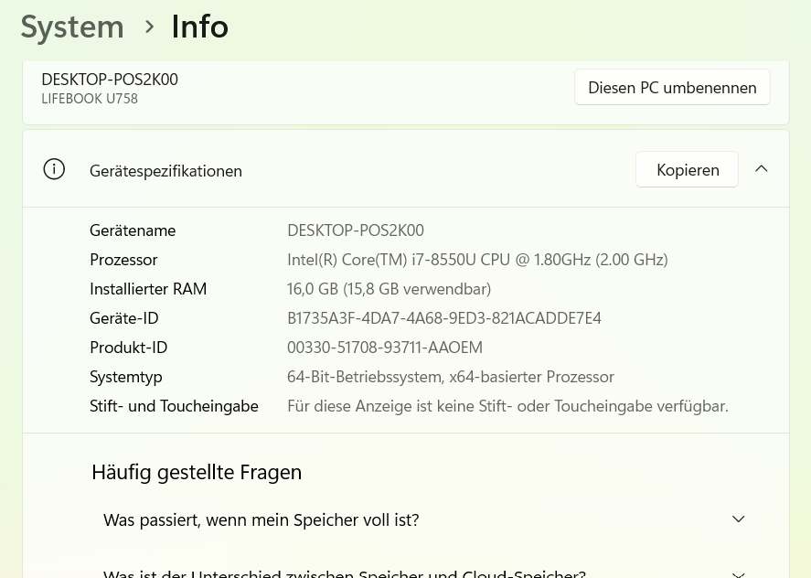Screen dimensions: 811x578
Task: Click the Prozessor value Intel Core i7-8550U
Action: [477, 259]
